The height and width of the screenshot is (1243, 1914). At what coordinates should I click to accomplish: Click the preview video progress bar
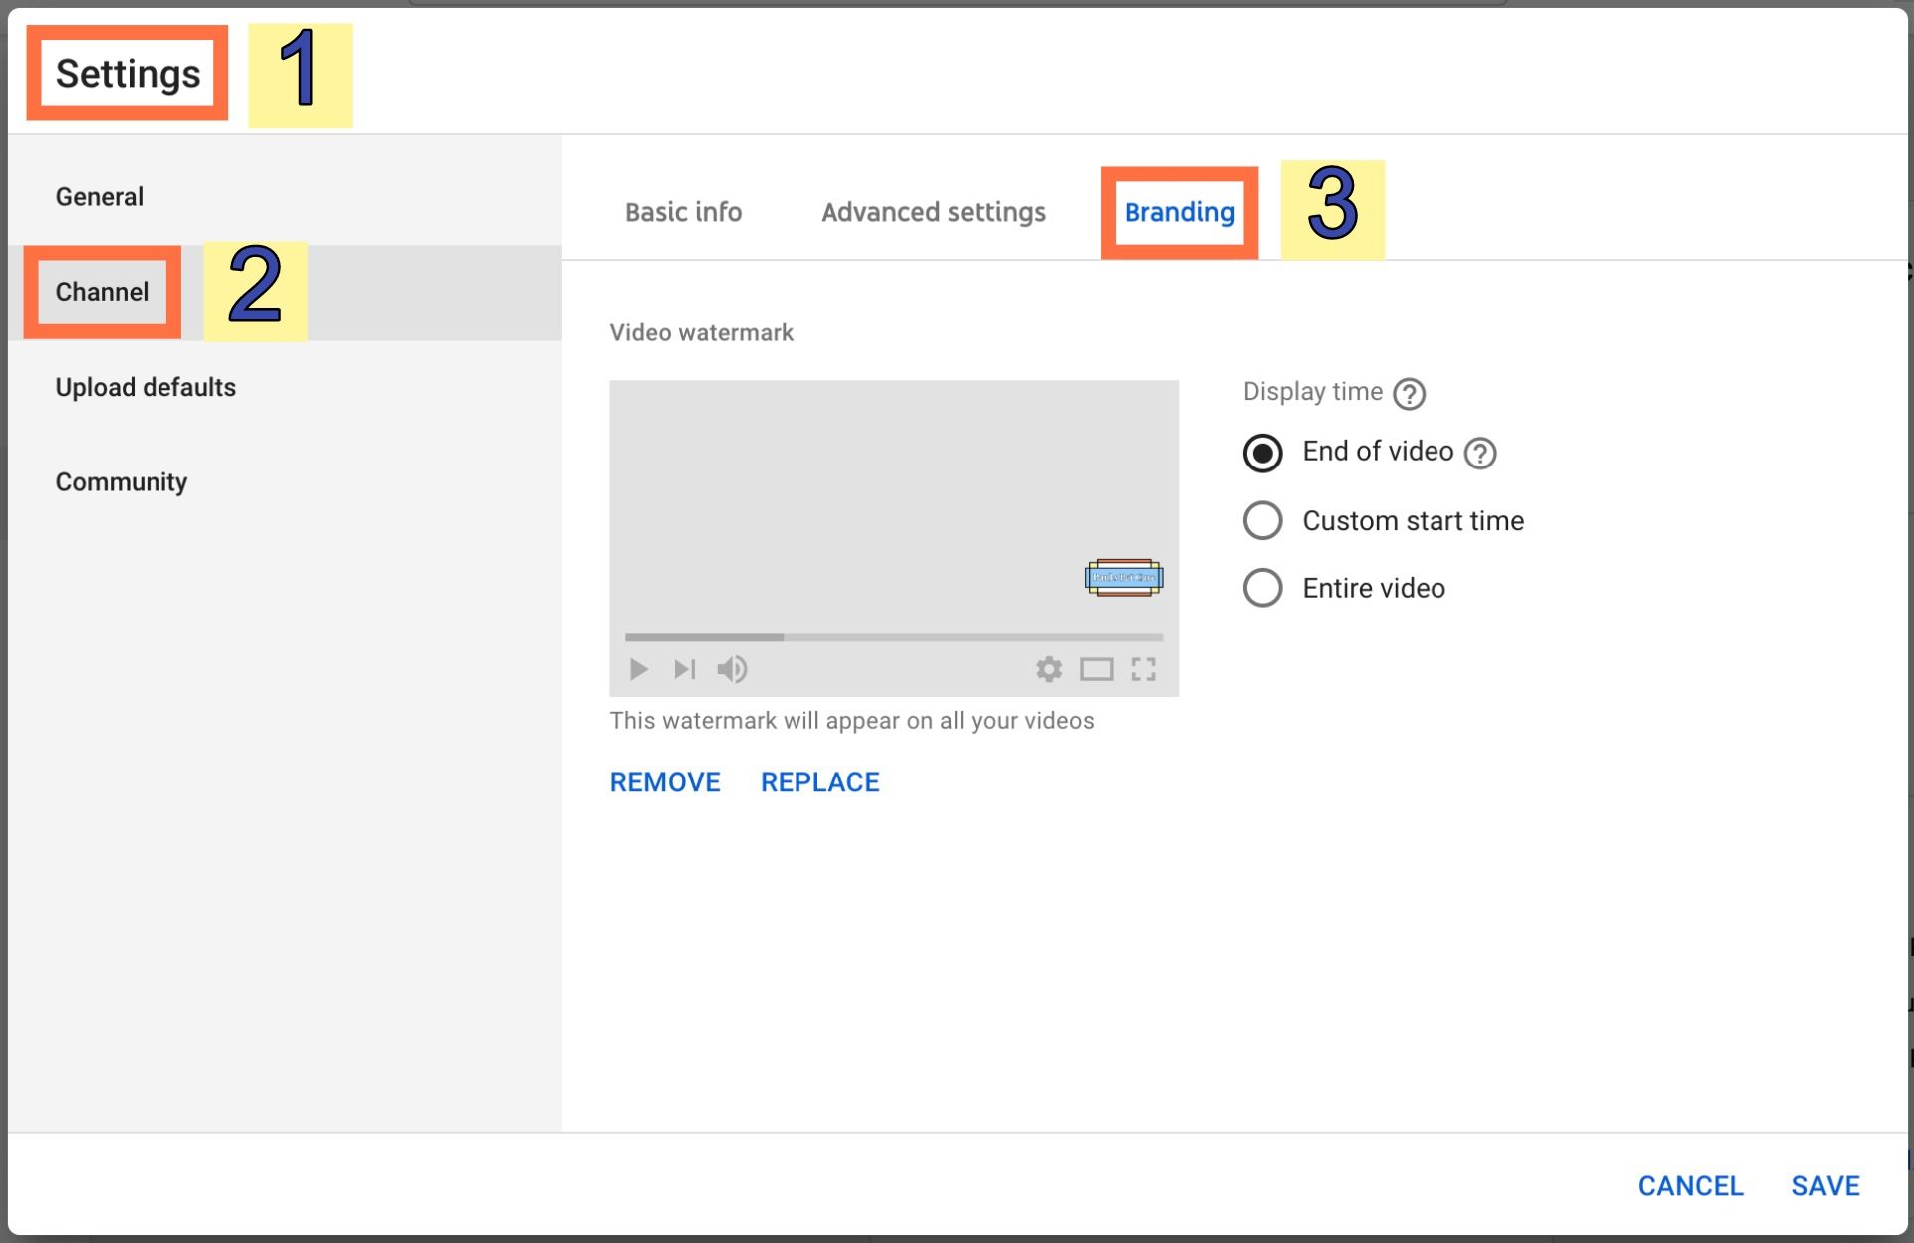(x=893, y=636)
